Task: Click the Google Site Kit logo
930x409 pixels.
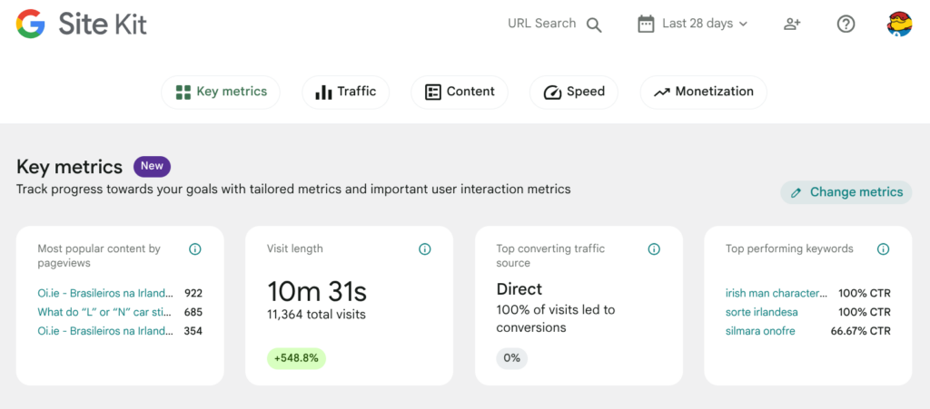Action: 82,24
